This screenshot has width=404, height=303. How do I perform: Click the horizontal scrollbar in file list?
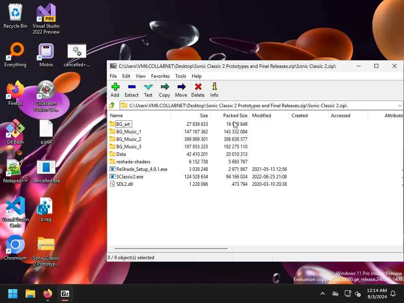pyautogui.click(x=171, y=249)
